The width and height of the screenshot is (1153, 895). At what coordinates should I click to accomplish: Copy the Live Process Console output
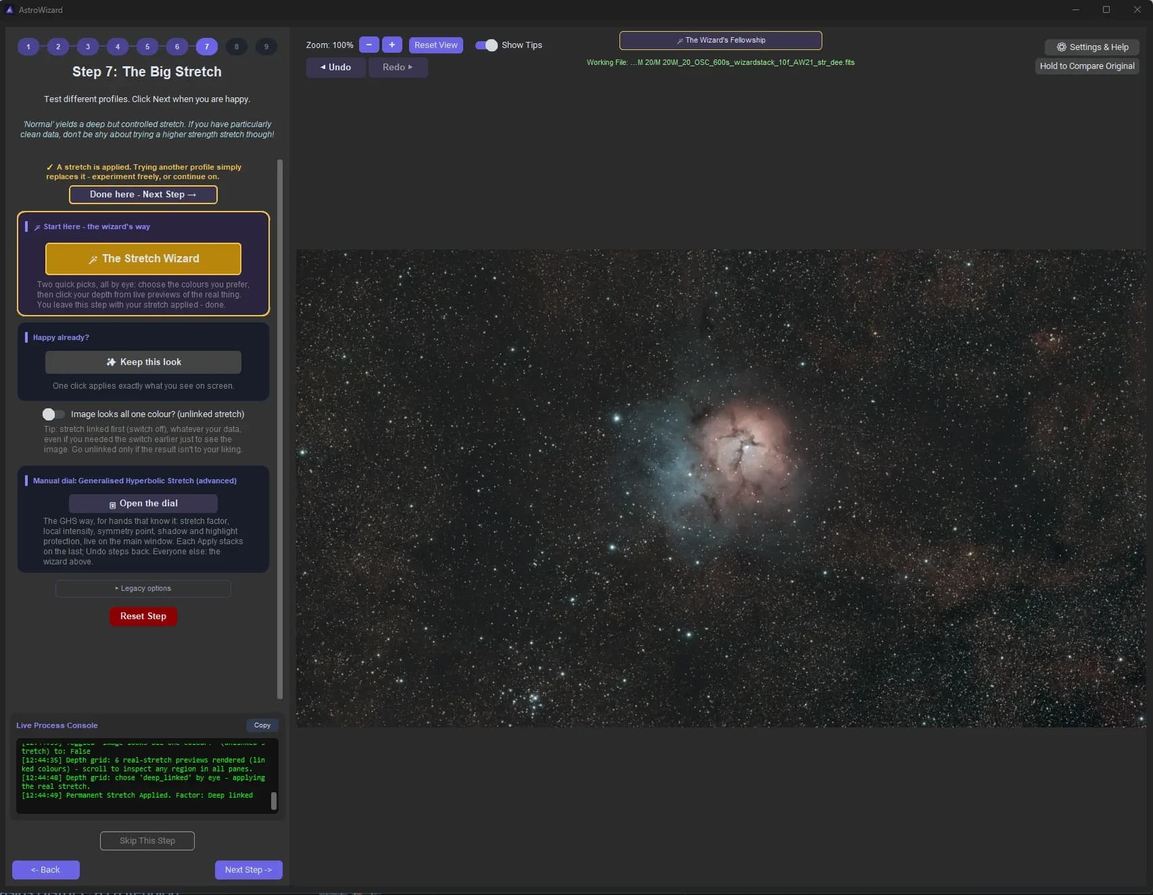coord(262,725)
